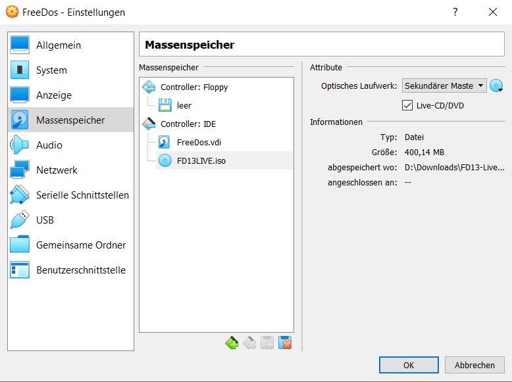
Task: Switch to the Anzeige settings page
Action: point(70,95)
